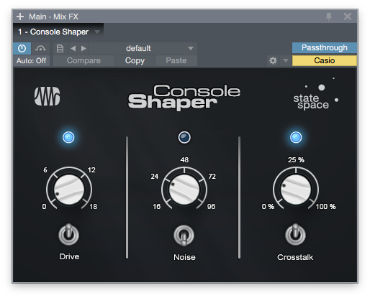Pin the Mix FX window

(x=329, y=17)
